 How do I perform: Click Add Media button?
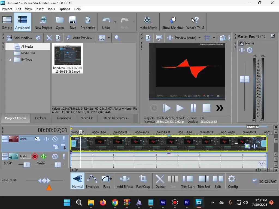(x=19, y=38)
